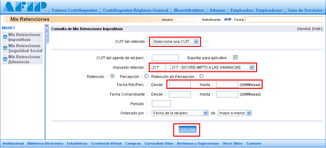Click the arrow icon beside Mis Retenciones Seguridad Social
Screen dimensions: 326x148
pos(5,48)
